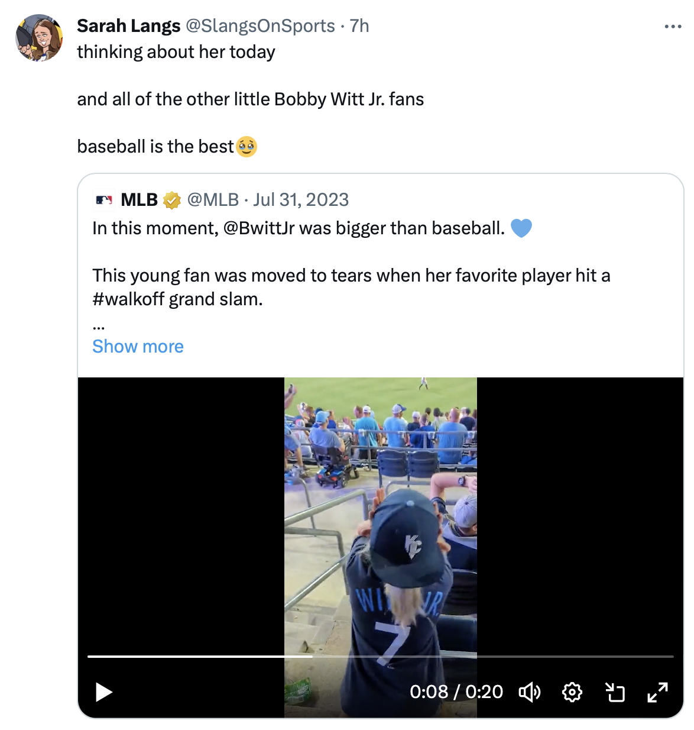Open the tweet's 7h timestamp
Image resolution: width=694 pixels, height=730 pixels.
[359, 26]
